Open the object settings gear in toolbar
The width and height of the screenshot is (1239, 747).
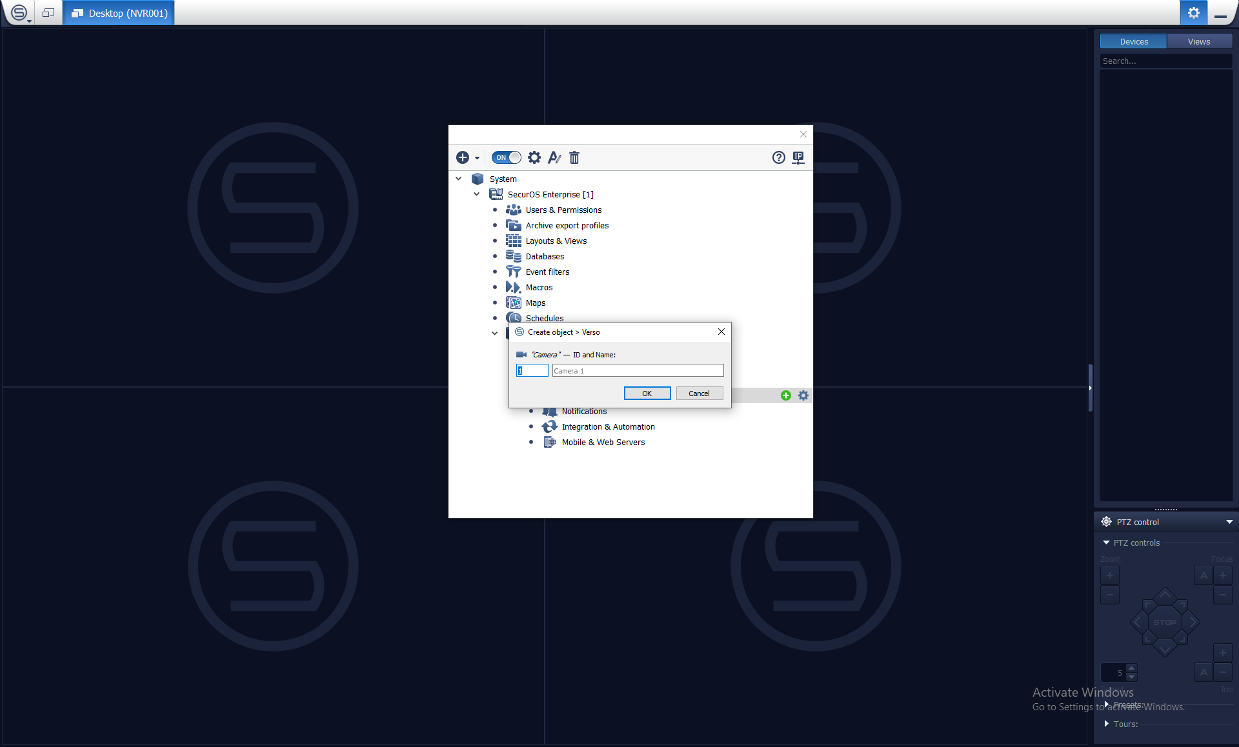pos(534,157)
